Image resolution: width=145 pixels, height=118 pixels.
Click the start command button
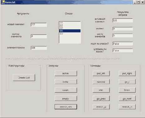[x=101, y=90]
